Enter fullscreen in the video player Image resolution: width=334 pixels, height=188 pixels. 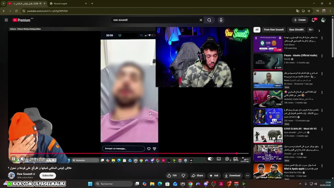coord(244,159)
